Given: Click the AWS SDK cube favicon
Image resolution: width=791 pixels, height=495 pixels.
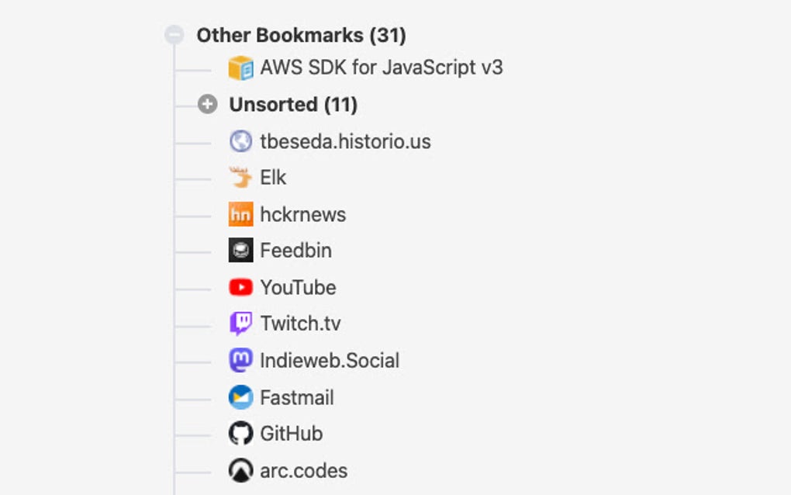Looking at the screenshot, I should tap(241, 67).
